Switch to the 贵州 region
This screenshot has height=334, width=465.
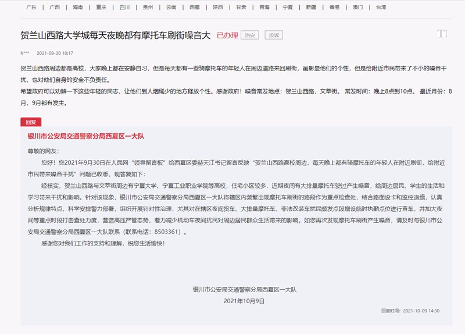[x=148, y=8]
